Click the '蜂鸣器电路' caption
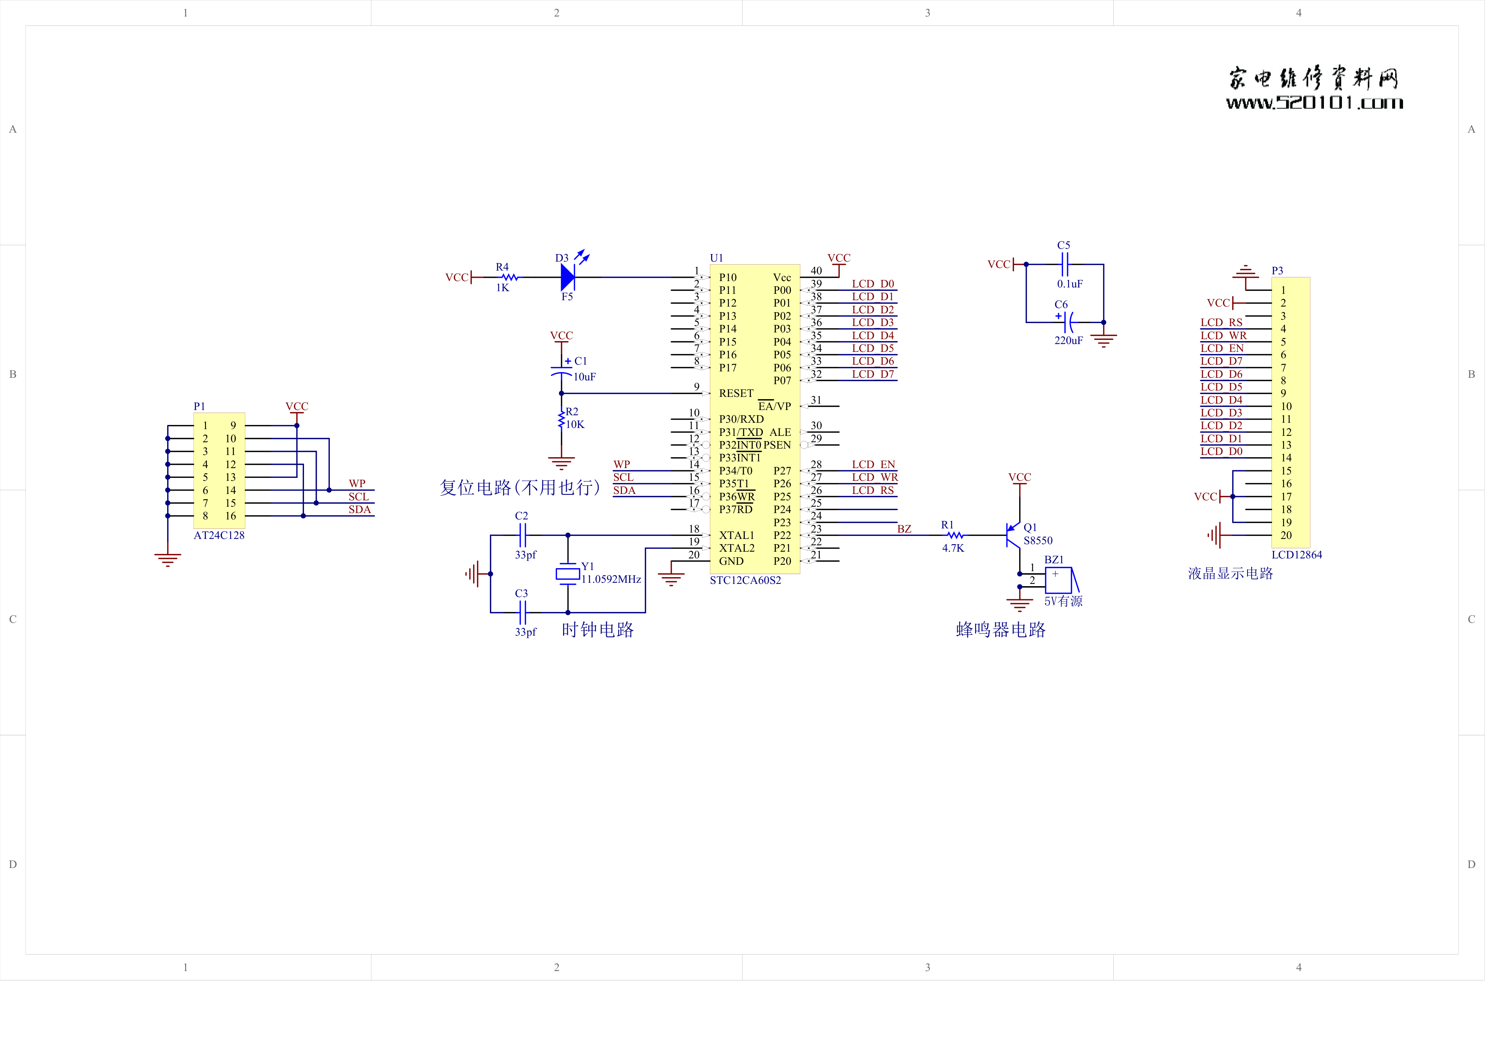The width and height of the screenshot is (1487, 1052). pos(1002,630)
